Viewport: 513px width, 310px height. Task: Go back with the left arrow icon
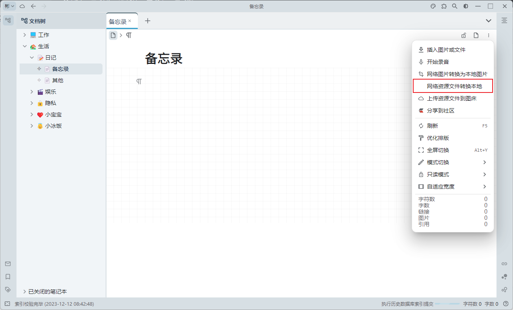coord(33,6)
